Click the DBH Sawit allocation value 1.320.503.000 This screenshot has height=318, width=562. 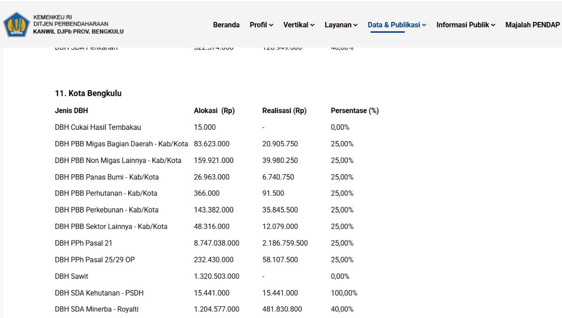tap(216, 276)
